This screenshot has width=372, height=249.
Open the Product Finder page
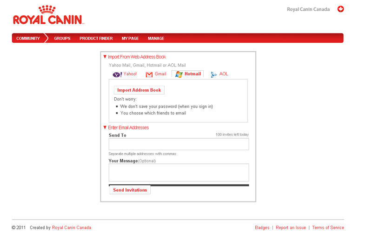(96, 38)
